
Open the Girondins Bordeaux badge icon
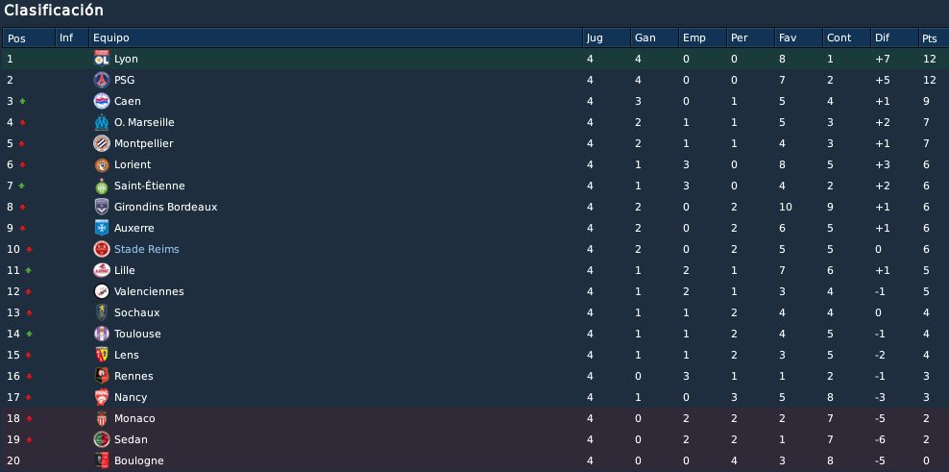point(102,207)
